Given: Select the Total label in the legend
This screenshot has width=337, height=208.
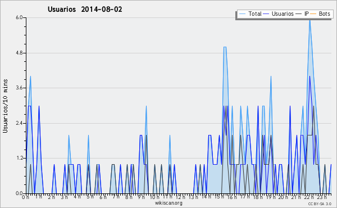Looking at the screenshot, I should pos(255,13).
